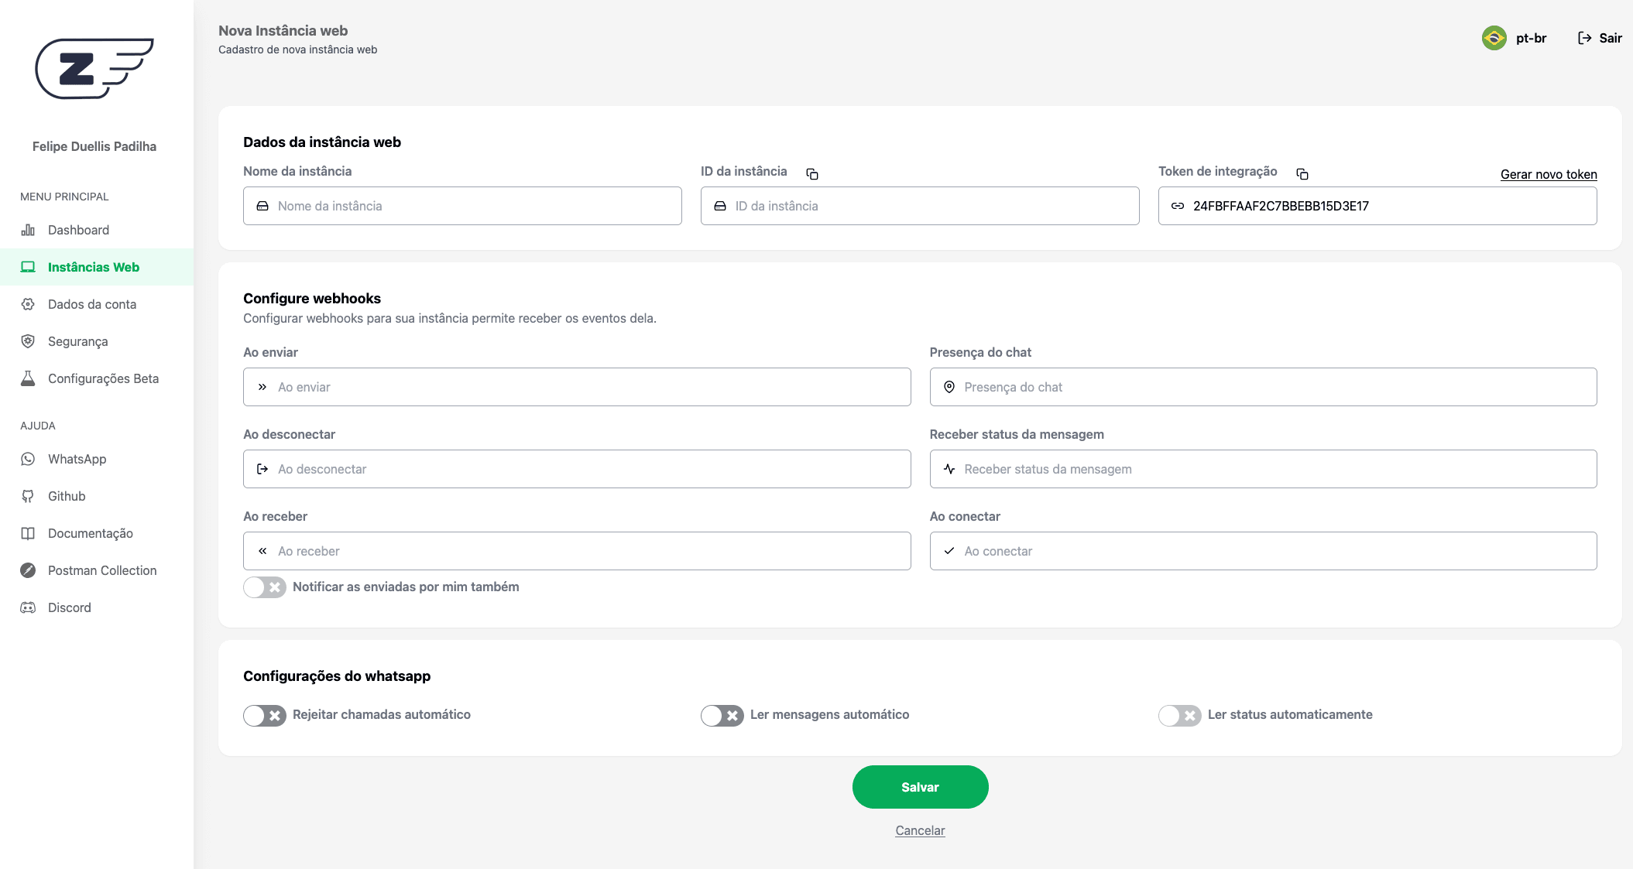Click the Instâncias Web laptop icon
This screenshot has height=869, width=1633.
point(28,267)
